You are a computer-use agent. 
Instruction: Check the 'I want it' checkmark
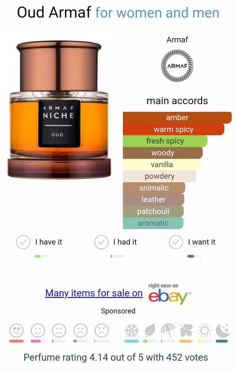coord(176,242)
